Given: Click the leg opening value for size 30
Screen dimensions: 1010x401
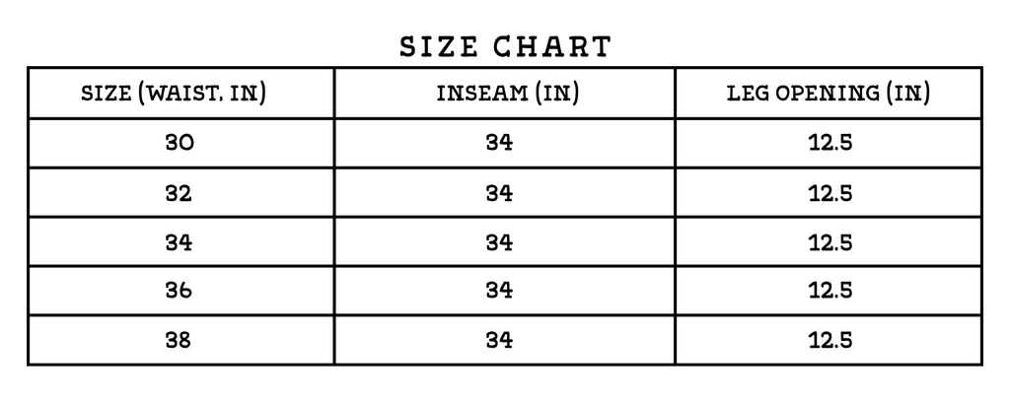Looking at the screenshot, I should point(830,143).
